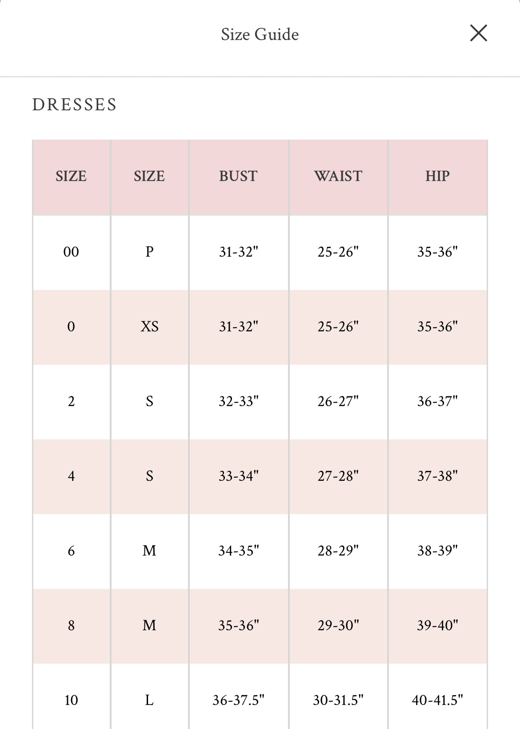
Task: Select the DRESSES section heading
Action: [x=75, y=105]
